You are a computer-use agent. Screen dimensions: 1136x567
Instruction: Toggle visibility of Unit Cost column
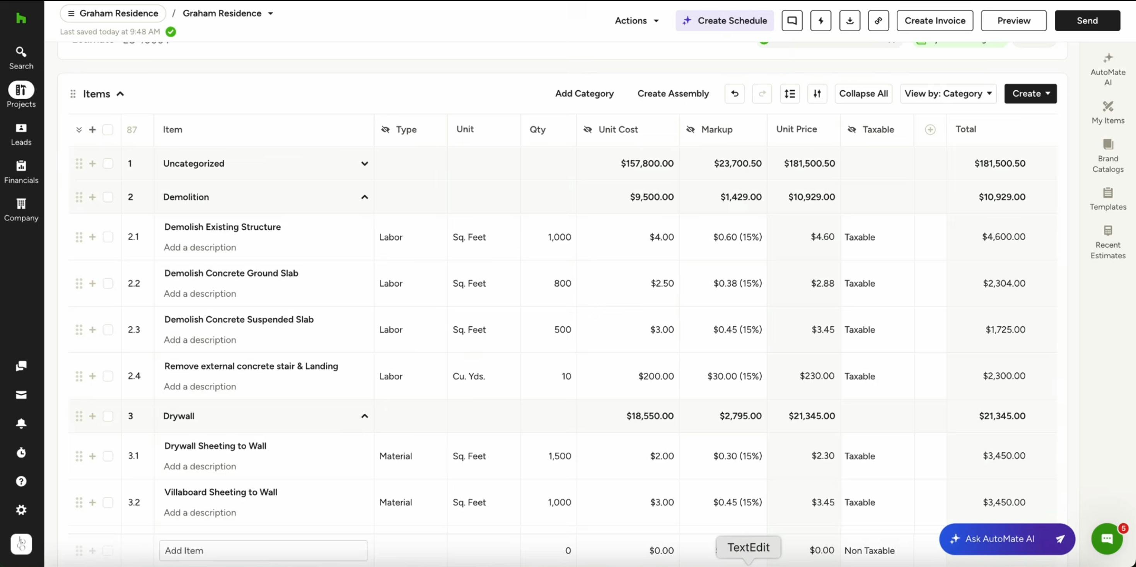coord(587,129)
